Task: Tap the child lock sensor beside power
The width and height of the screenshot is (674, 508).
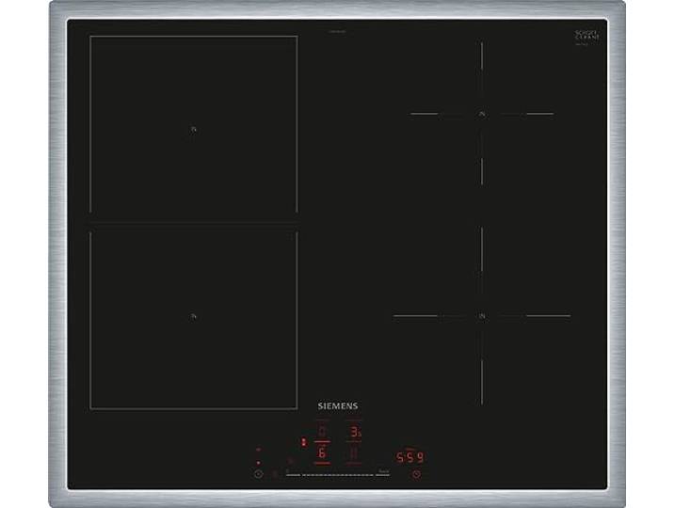Action: [275, 474]
